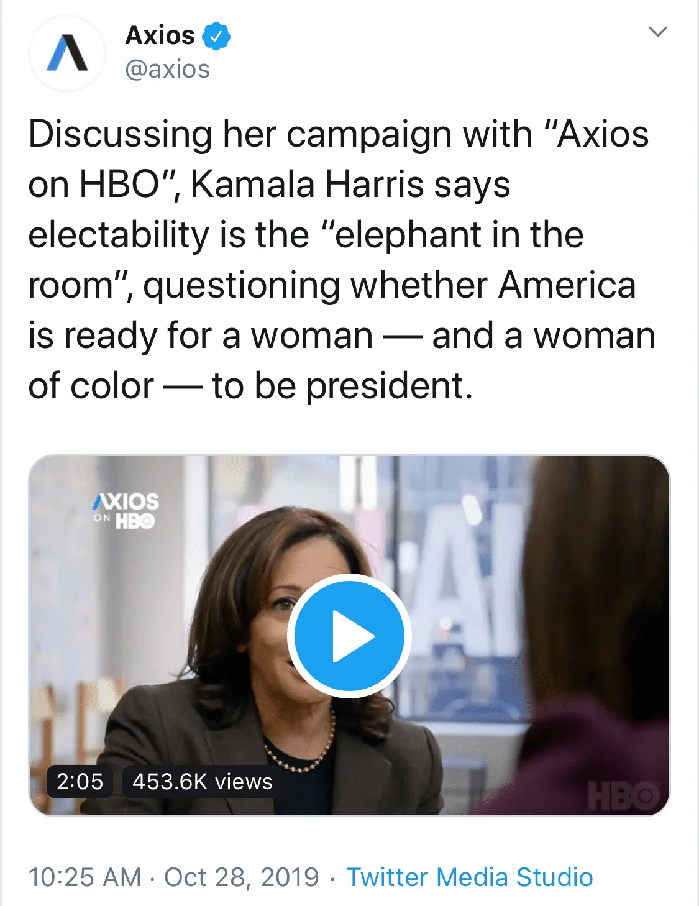Click the blue verified badge

[x=216, y=36]
